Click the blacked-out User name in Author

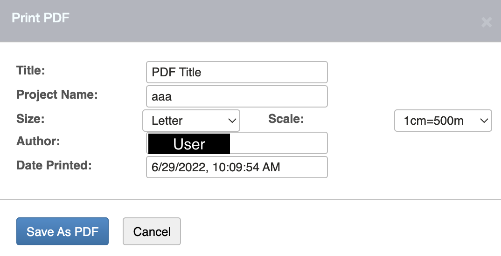[x=189, y=144]
